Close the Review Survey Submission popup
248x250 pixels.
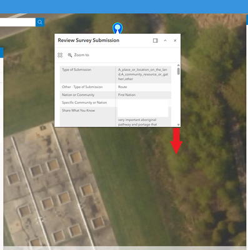(x=175, y=41)
